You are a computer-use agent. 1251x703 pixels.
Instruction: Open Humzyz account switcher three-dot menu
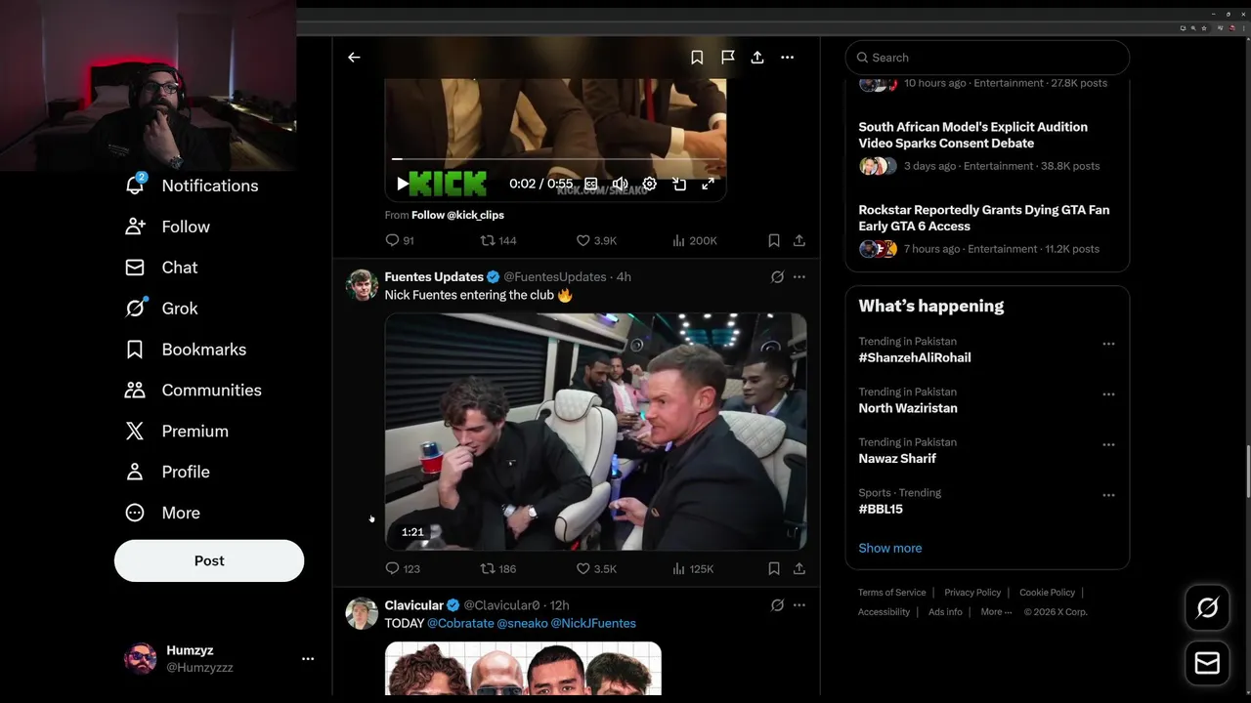308,659
